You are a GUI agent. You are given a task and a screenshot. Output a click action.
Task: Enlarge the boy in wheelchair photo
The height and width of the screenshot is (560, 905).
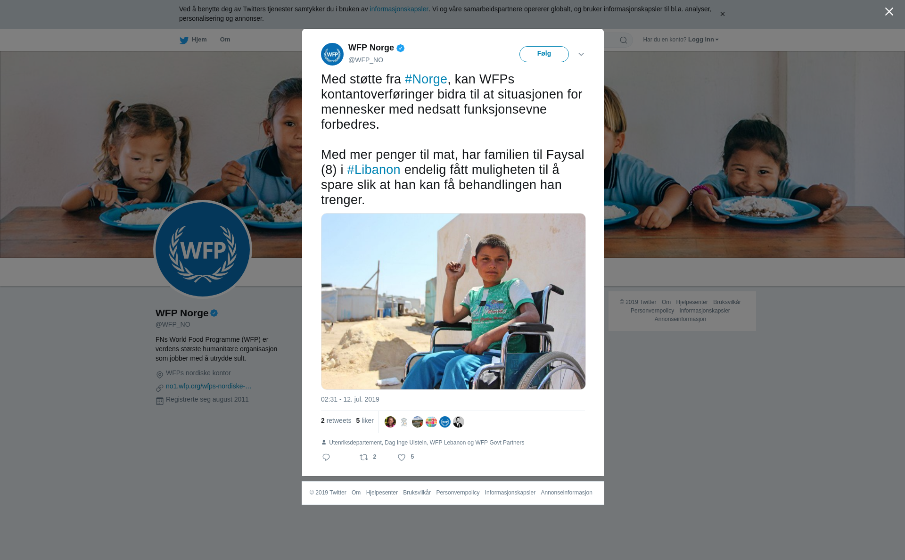453,301
